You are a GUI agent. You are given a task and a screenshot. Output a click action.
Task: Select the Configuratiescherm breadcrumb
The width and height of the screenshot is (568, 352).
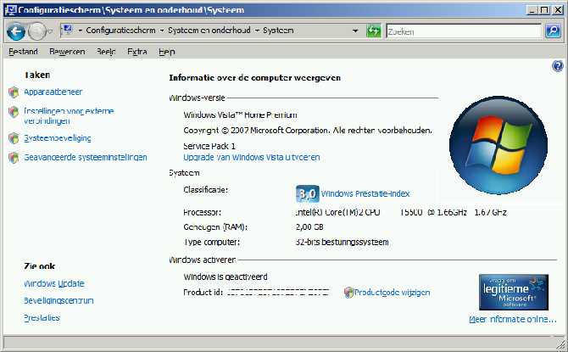[x=120, y=31]
